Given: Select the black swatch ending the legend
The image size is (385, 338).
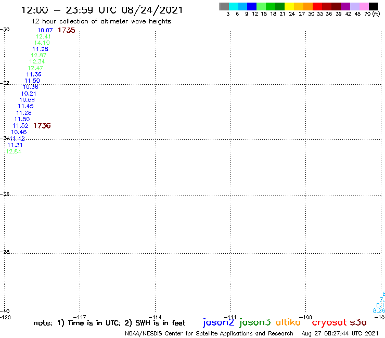Looking at the screenshot, I should 374,6.
